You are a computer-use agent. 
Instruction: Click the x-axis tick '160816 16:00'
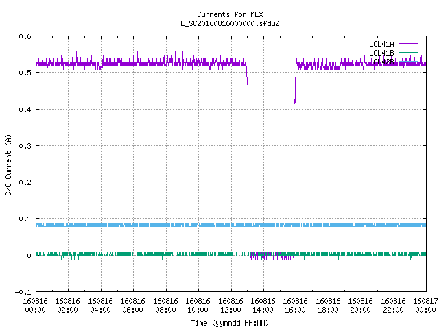296,306
